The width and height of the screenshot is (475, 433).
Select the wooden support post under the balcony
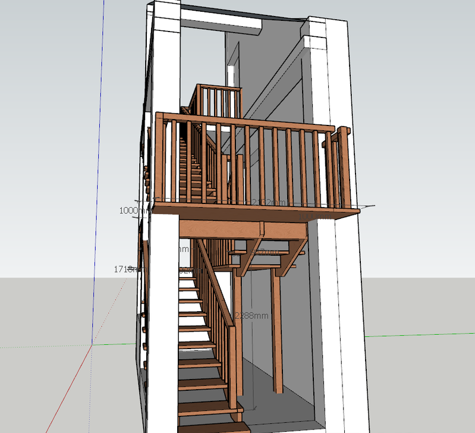[x=276, y=333]
